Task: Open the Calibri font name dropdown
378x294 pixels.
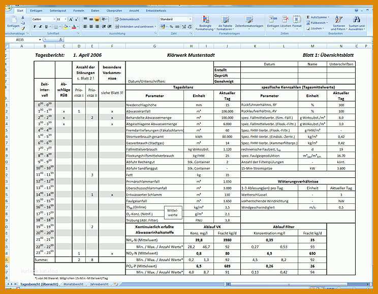Action: click(54, 19)
